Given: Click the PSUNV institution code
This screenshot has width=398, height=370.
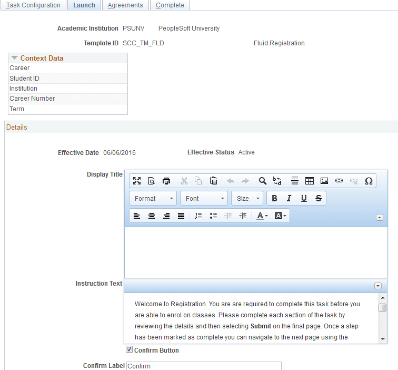Looking at the screenshot, I should click(x=134, y=28).
